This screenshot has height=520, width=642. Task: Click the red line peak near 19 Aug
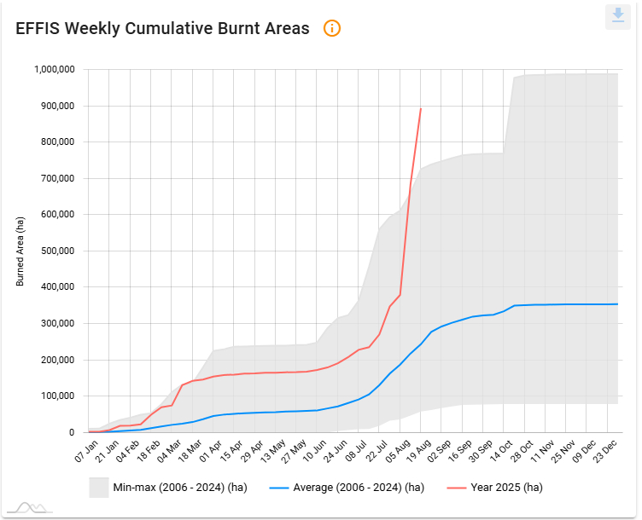(421, 109)
